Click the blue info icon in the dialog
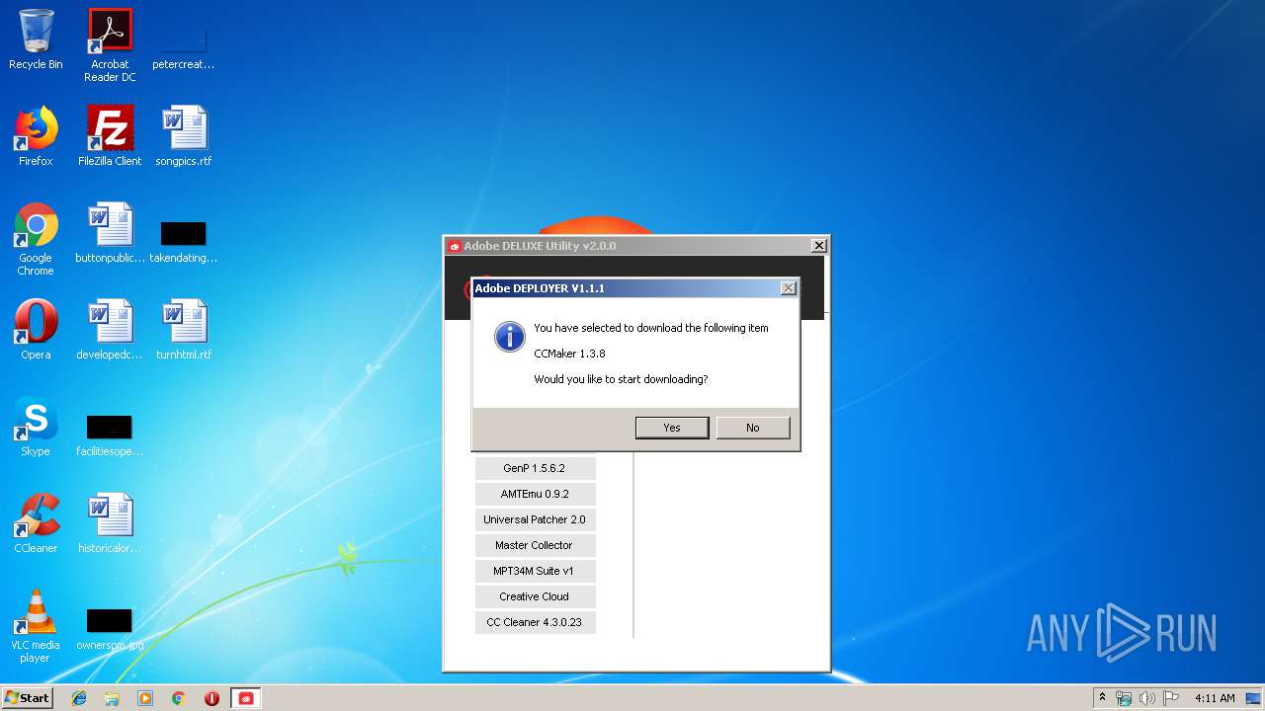 pyautogui.click(x=509, y=337)
